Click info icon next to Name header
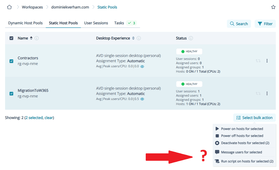This screenshot has width=279, height=170. 37,38
